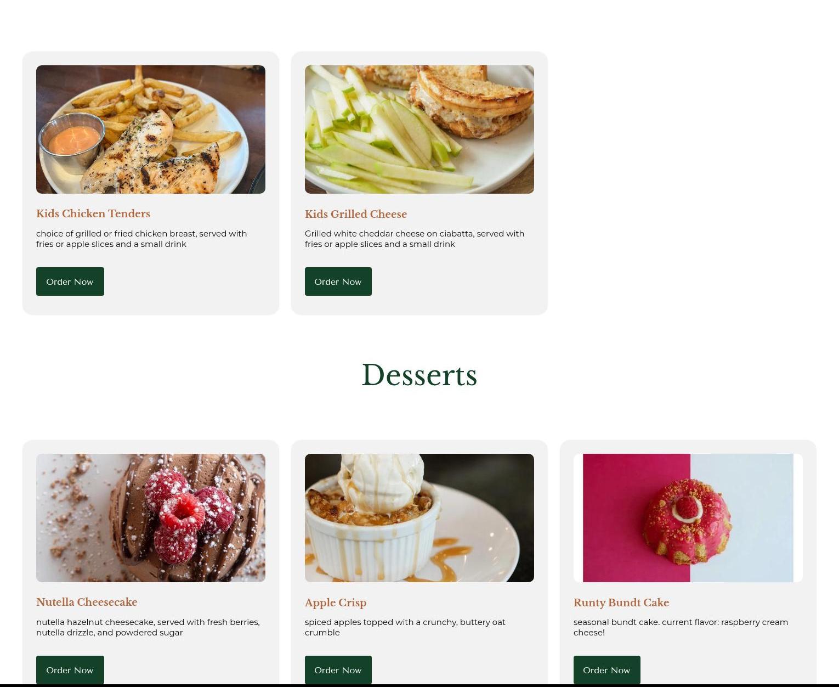
Task: Order the Kids Chicken Tenders
Action: pos(70,281)
